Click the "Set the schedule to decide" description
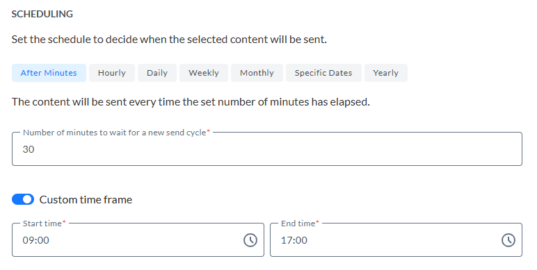 [169, 40]
